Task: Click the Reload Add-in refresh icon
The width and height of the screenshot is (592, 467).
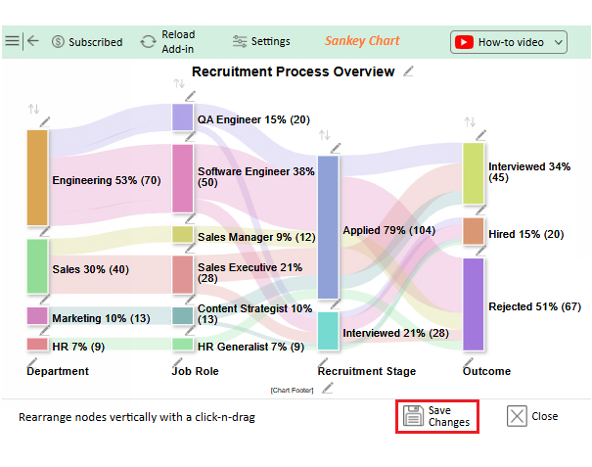Action: 148,42
